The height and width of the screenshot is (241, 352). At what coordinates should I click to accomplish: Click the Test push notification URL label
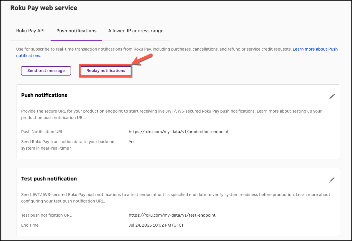[x=46, y=215]
